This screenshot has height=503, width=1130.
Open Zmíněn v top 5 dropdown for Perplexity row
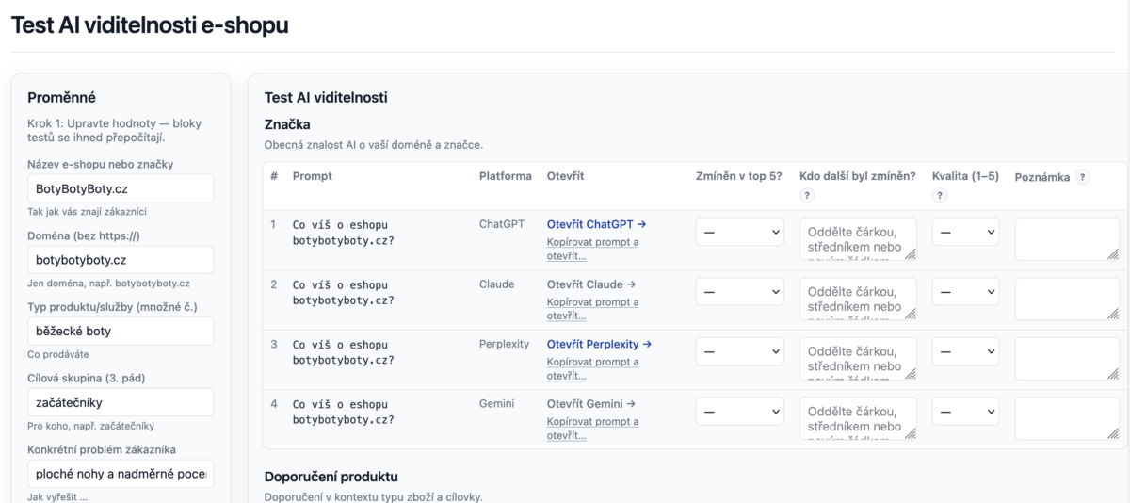(x=740, y=351)
